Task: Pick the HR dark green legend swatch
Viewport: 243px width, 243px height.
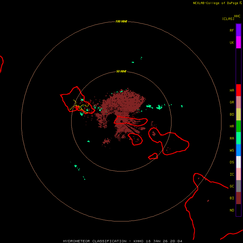Action: tap(238, 126)
